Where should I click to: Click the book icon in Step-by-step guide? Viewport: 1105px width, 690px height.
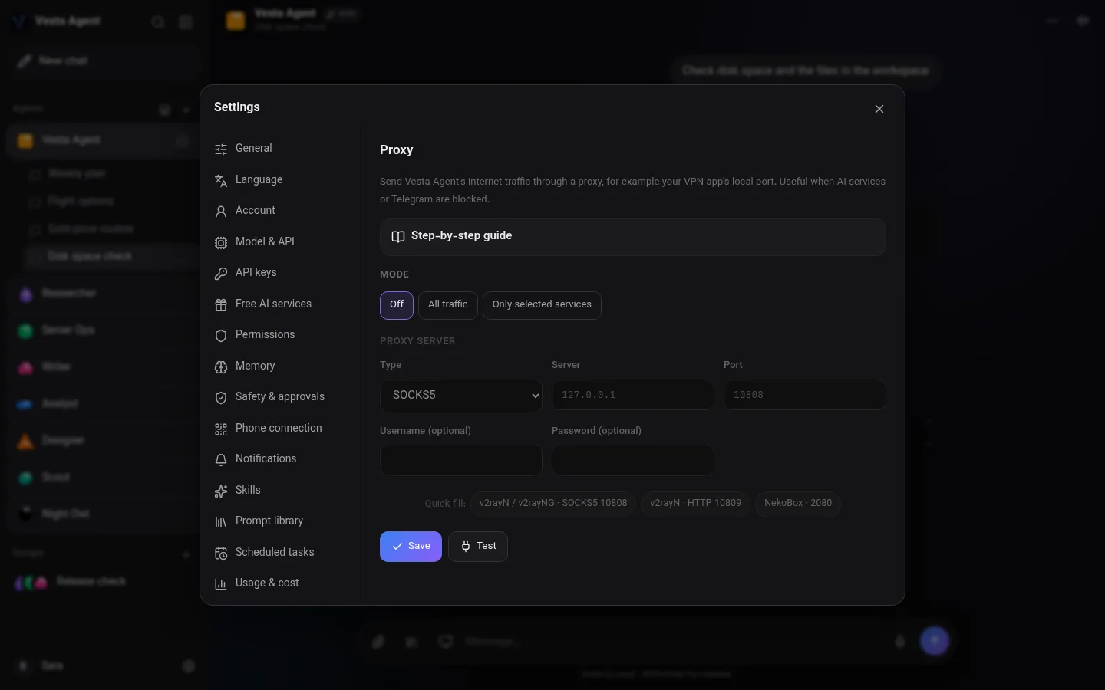click(x=398, y=236)
